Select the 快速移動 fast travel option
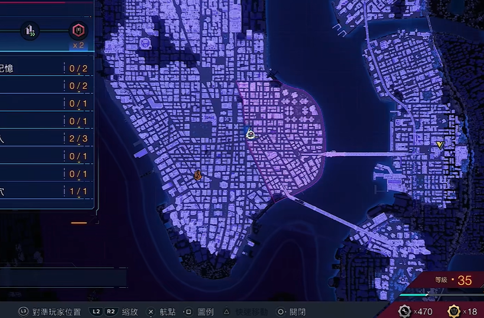This screenshot has height=318, width=484. point(251,312)
